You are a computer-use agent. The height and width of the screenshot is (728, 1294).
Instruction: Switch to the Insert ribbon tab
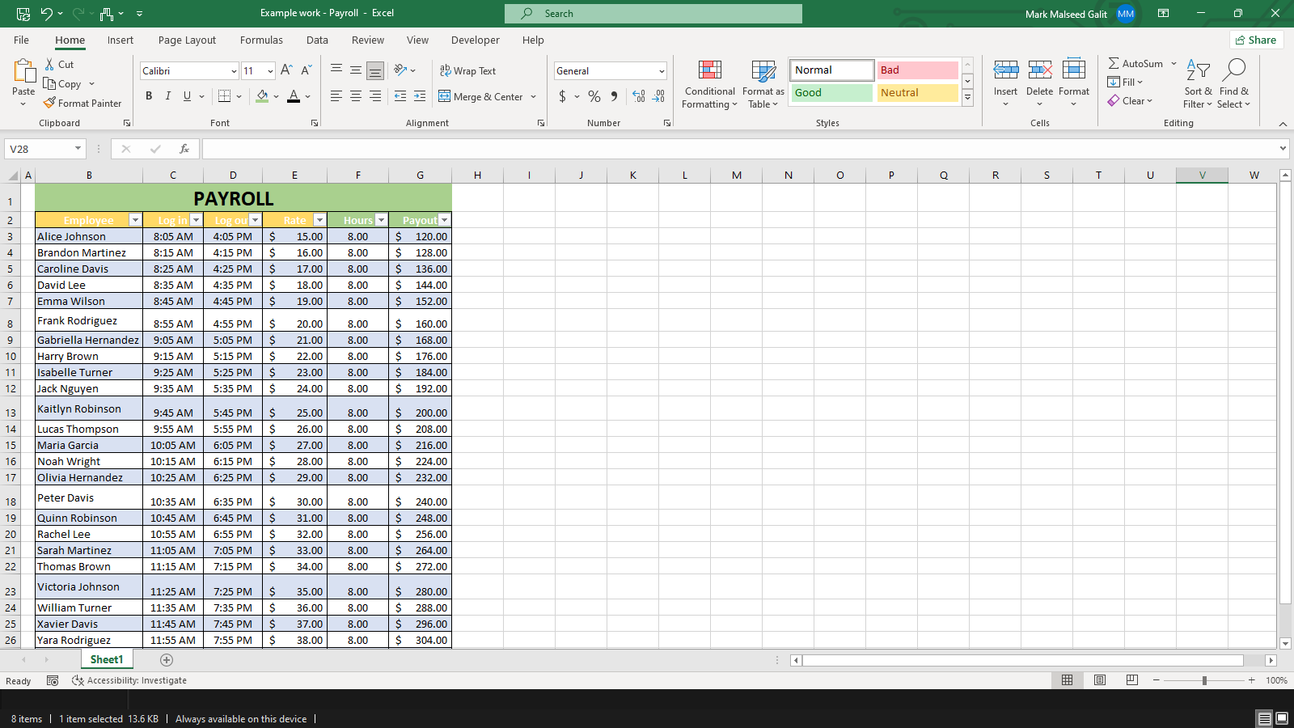[x=121, y=40]
